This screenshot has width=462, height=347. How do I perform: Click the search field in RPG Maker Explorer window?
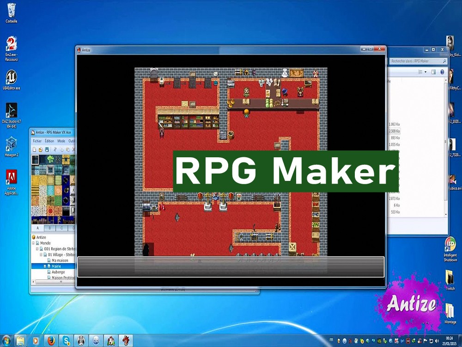pyautogui.click(x=418, y=61)
